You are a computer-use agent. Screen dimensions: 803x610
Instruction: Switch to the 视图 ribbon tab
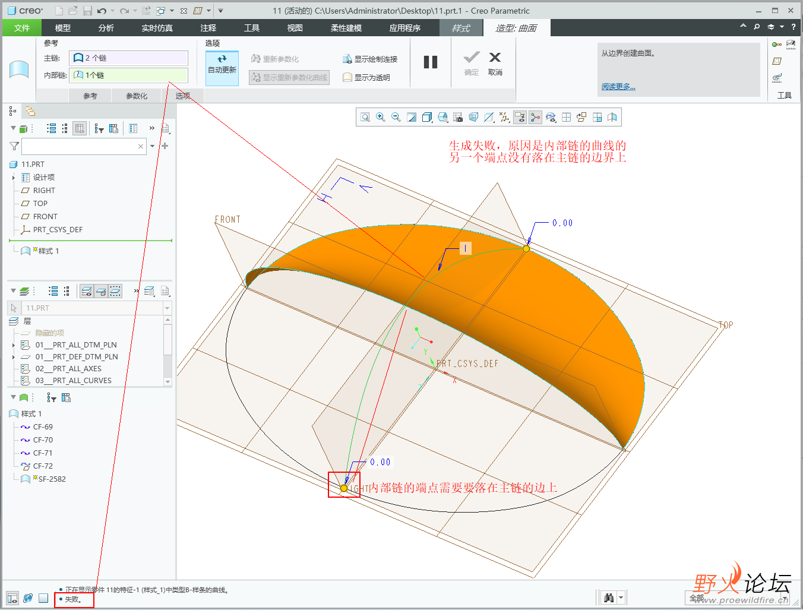point(295,28)
